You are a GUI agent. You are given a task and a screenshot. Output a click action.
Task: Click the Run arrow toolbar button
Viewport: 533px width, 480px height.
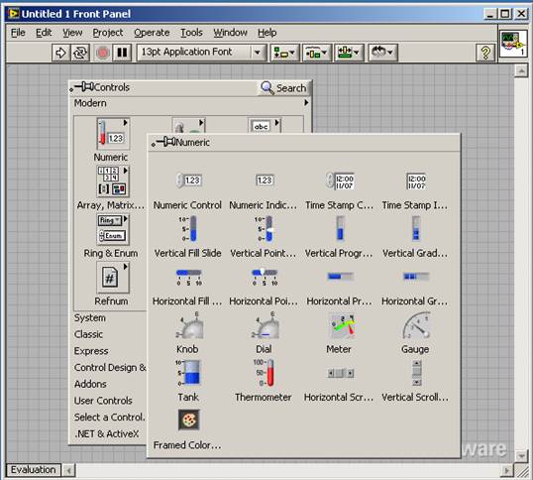click(x=60, y=53)
